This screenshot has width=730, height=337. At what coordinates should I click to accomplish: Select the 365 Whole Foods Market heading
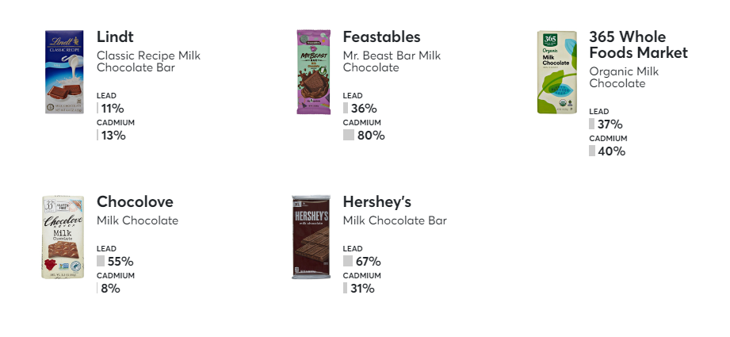click(638, 45)
